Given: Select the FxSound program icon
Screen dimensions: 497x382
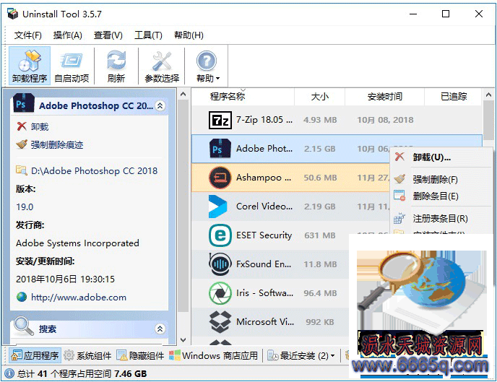Looking at the screenshot, I should click(x=219, y=264).
